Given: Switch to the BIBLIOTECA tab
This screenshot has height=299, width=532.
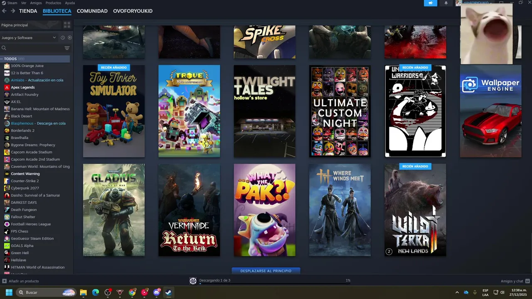Looking at the screenshot, I should click(57, 11).
